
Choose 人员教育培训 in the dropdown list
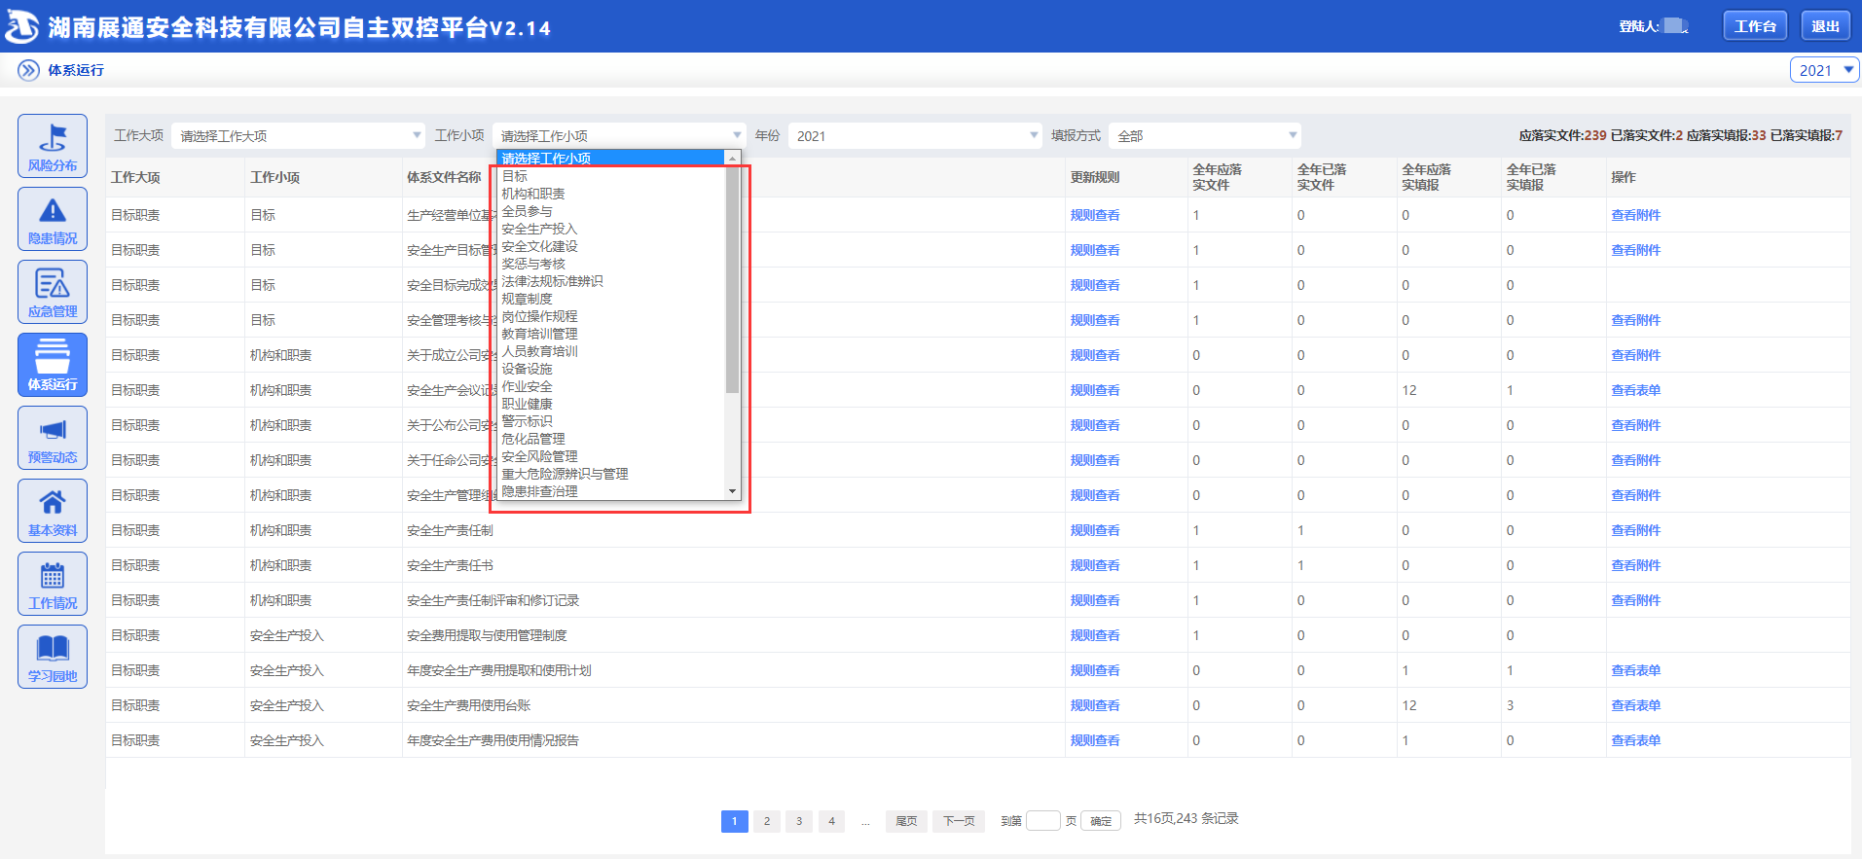tap(612, 351)
